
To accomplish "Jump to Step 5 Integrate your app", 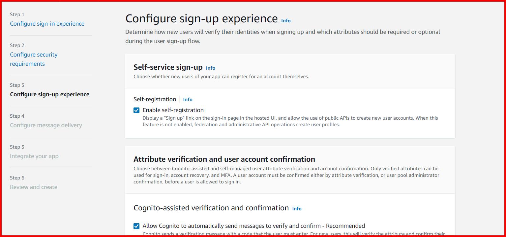I will (35, 156).
